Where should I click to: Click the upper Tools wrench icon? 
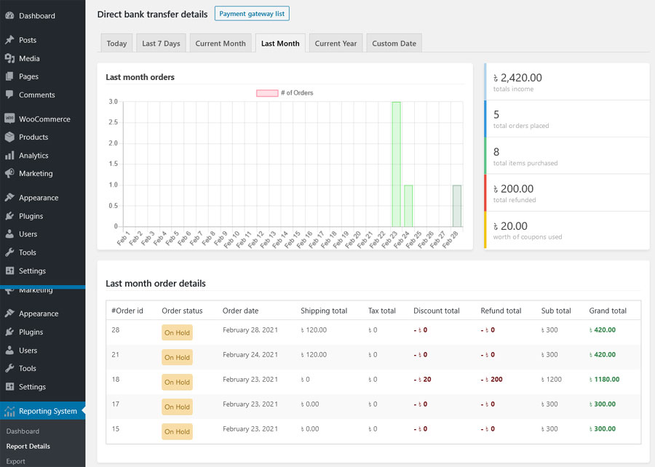click(x=9, y=252)
